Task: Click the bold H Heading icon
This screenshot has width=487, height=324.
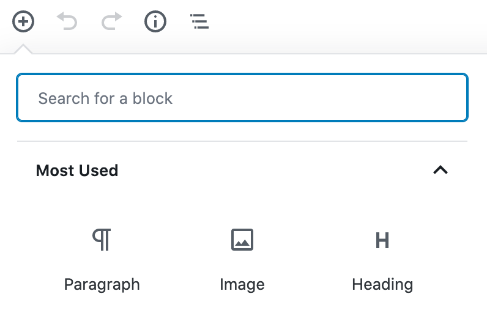Action: (382, 240)
